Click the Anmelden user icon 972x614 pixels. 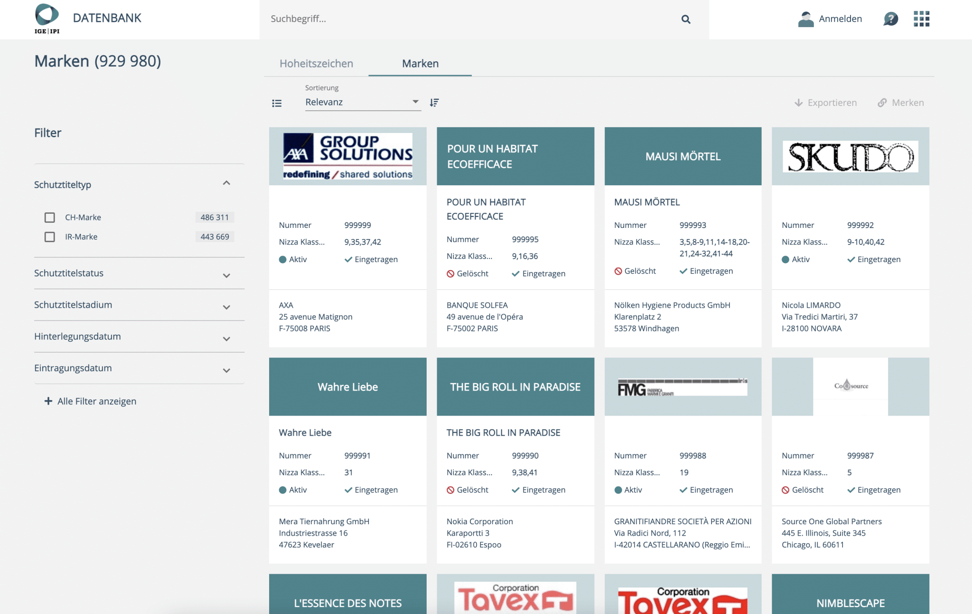point(805,19)
